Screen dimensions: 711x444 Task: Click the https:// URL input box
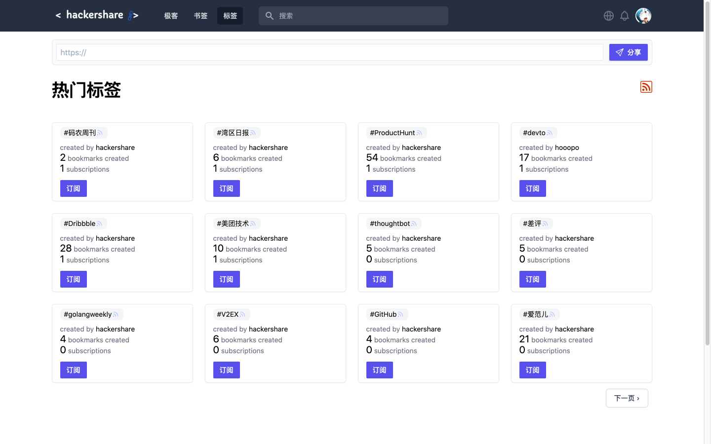coord(329,52)
